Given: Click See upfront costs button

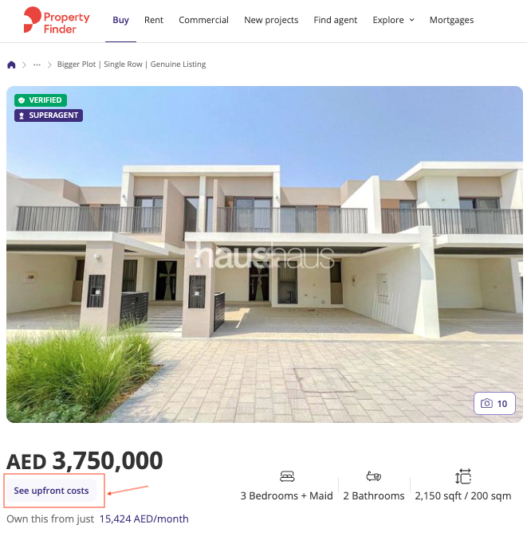Looking at the screenshot, I should (51, 491).
